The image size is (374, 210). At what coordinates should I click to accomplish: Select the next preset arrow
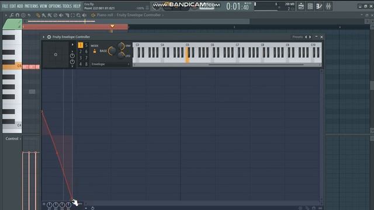[x=310, y=37]
